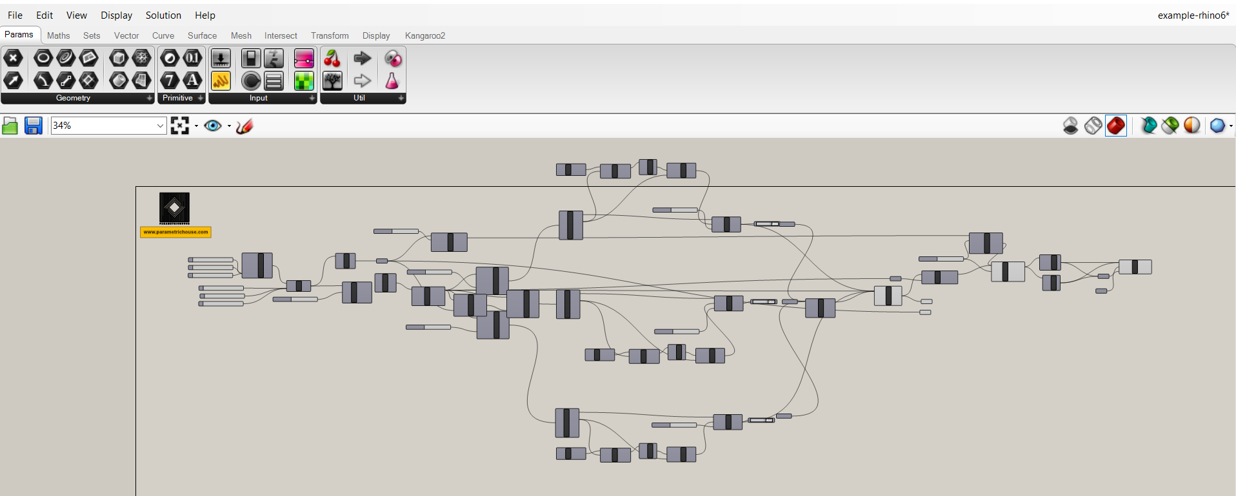Click the Zoom Extents button
This screenshot has width=1236, height=496.
[x=180, y=126]
